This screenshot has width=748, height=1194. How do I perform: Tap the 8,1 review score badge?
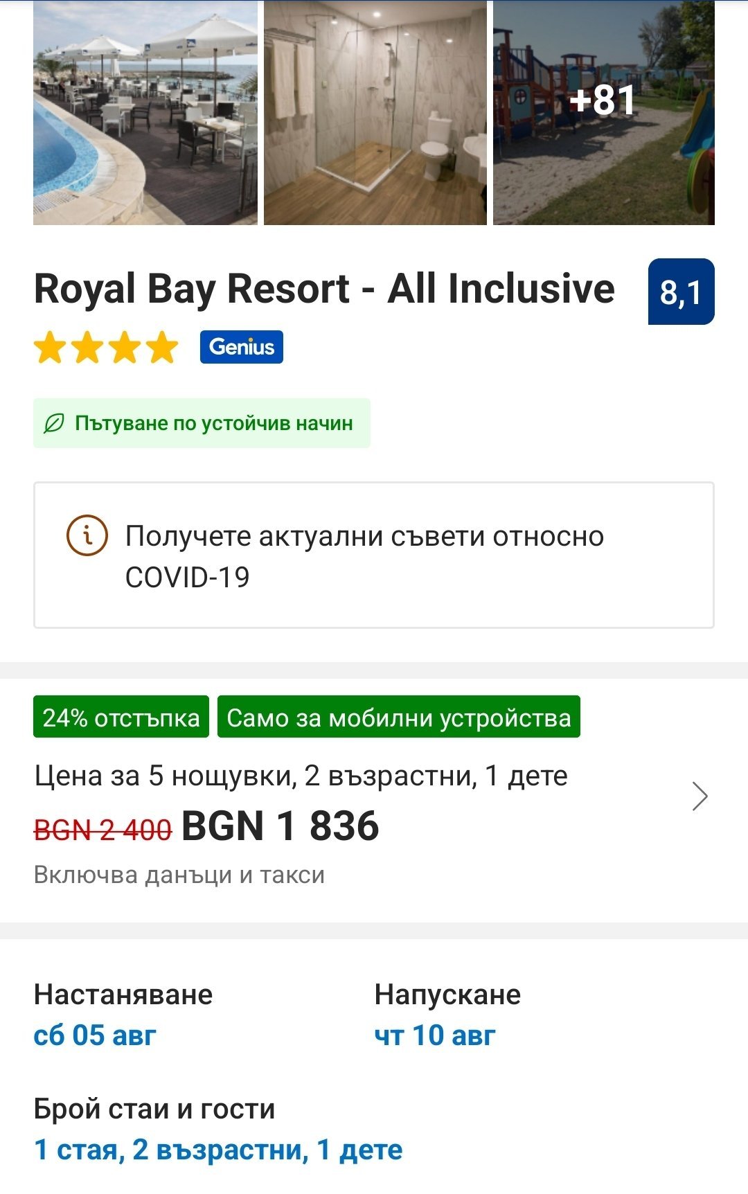[x=681, y=292]
